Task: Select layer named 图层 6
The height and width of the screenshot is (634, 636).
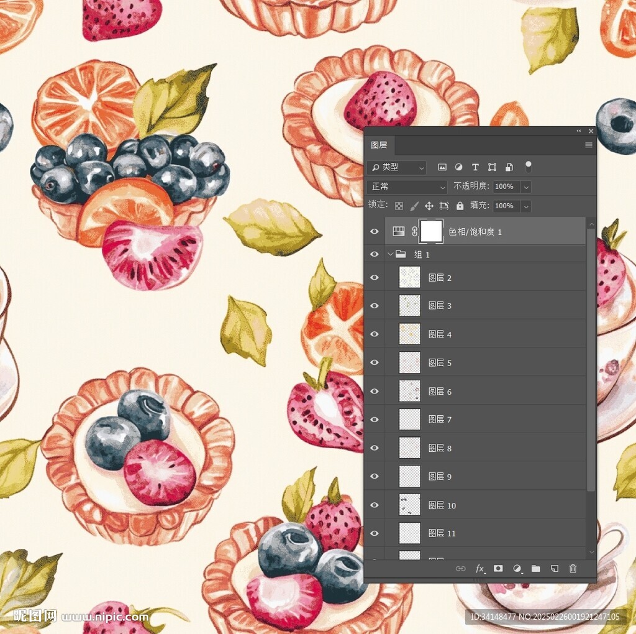Action: tap(440, 392)
